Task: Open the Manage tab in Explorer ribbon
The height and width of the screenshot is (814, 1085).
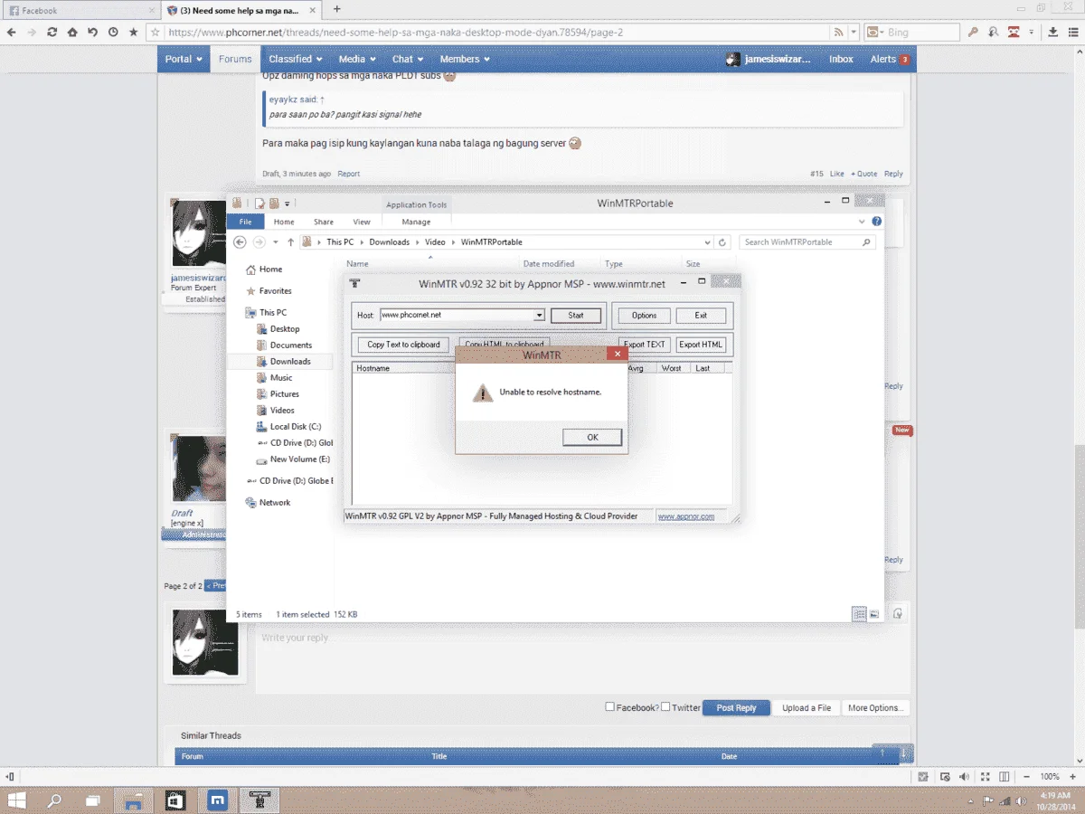Action: pos(416,222)
